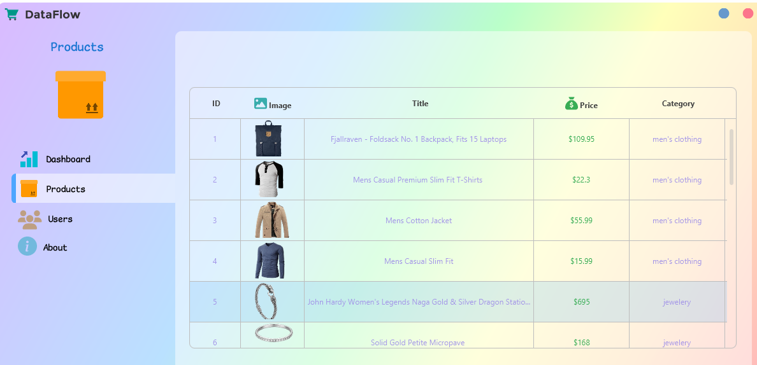Viewport: 757px width, 365px height.
Task: Click the Mens Casual Slim Fit title
Action: coord(419,261)
